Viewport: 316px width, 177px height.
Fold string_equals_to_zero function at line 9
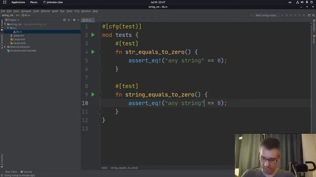pyautogui.click(x=100, y=94)
